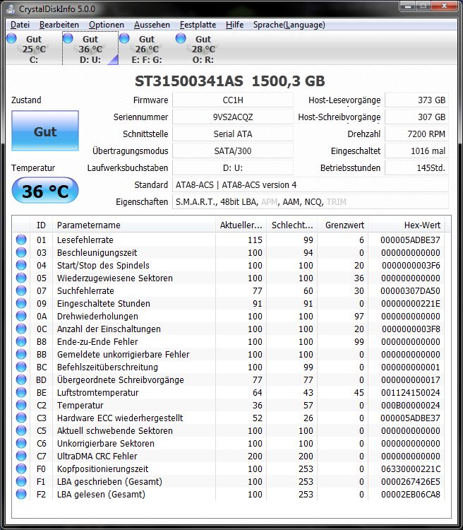This screenshot has width=463, height=530.
Task: Click the Parametername column header
Action: pos(134,225)
